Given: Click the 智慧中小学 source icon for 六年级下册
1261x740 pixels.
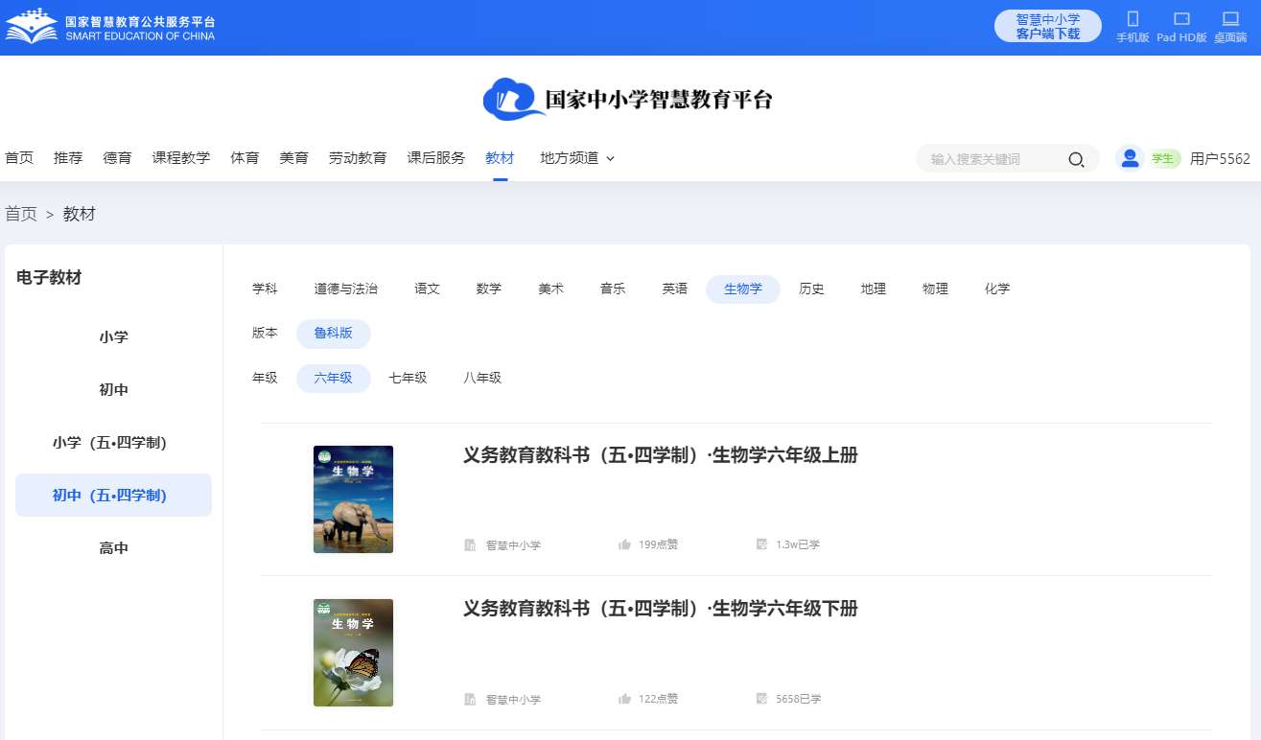Looking at the screenshot, I should tap(470, 700).
